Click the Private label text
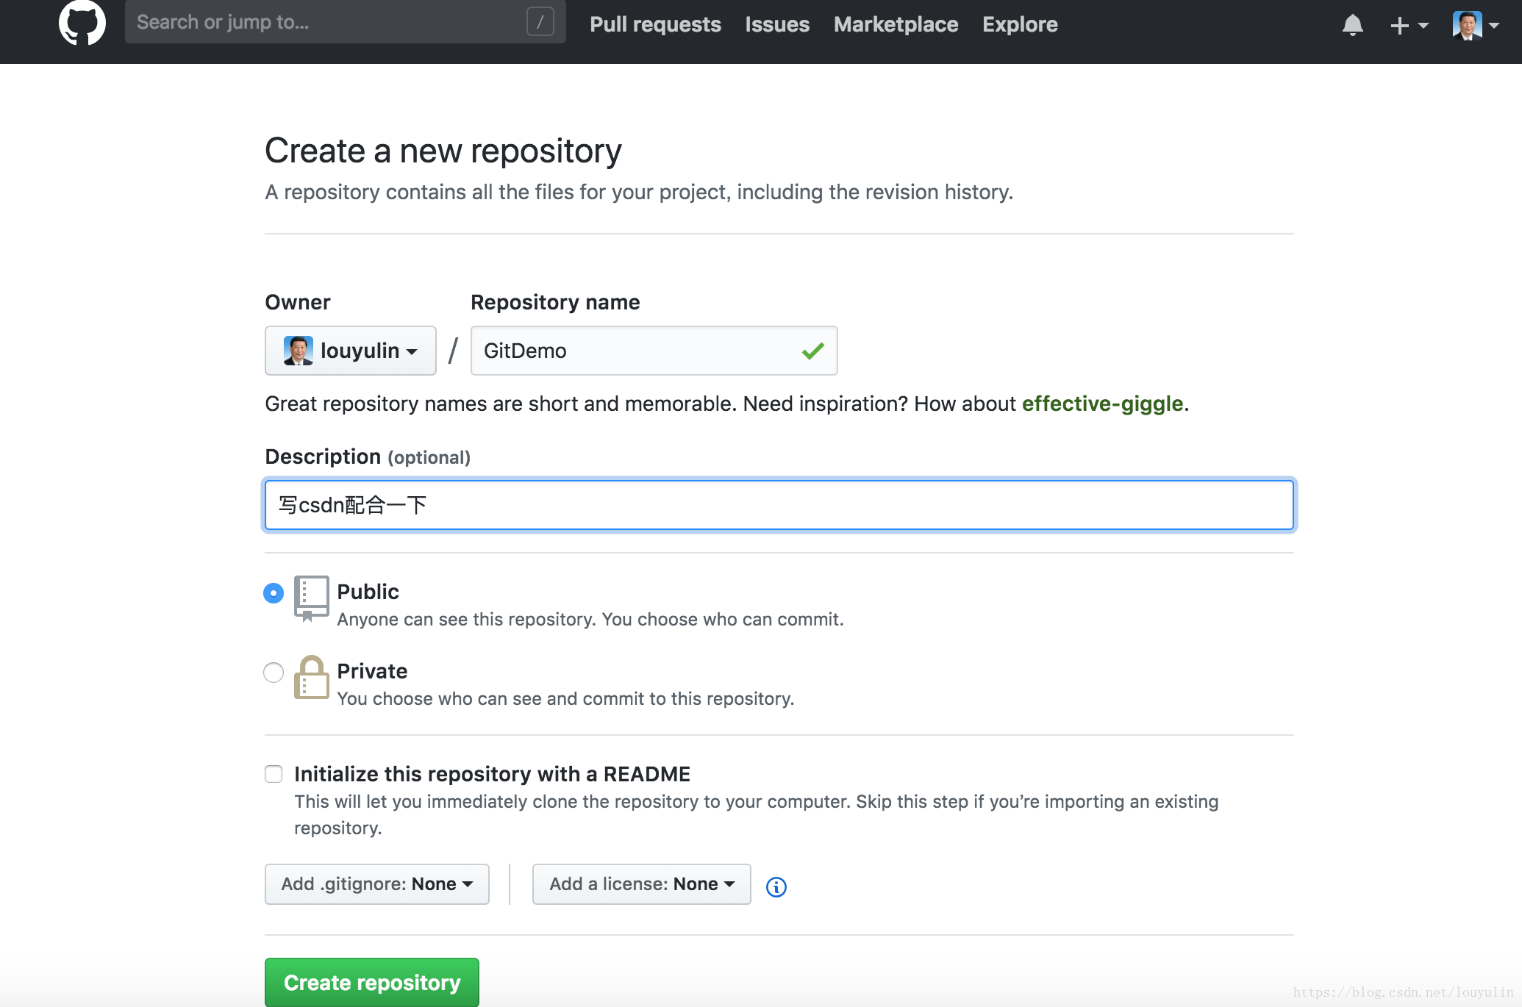This screenshot has width=1522, height=1007. pos(372,671)
